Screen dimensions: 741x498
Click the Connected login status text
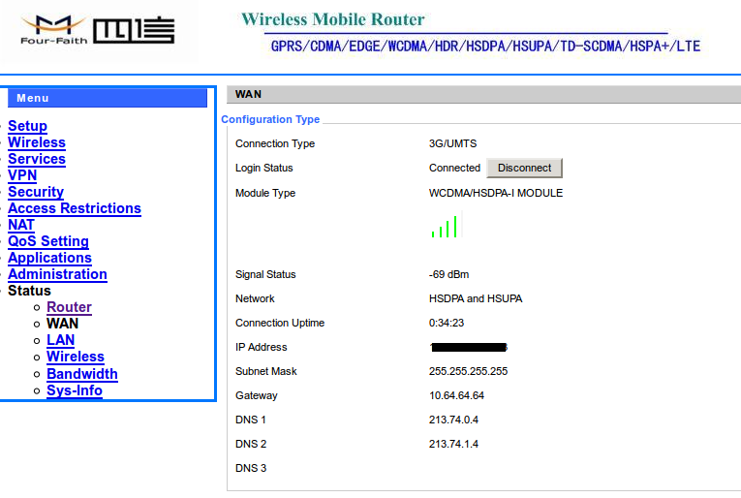pos(454,168)
